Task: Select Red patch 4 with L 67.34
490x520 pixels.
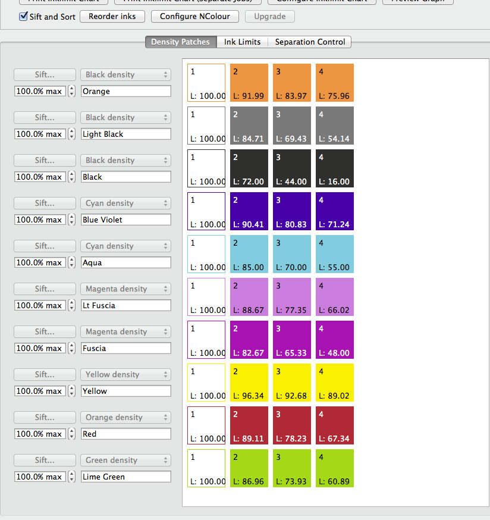Action: (335, 425)
